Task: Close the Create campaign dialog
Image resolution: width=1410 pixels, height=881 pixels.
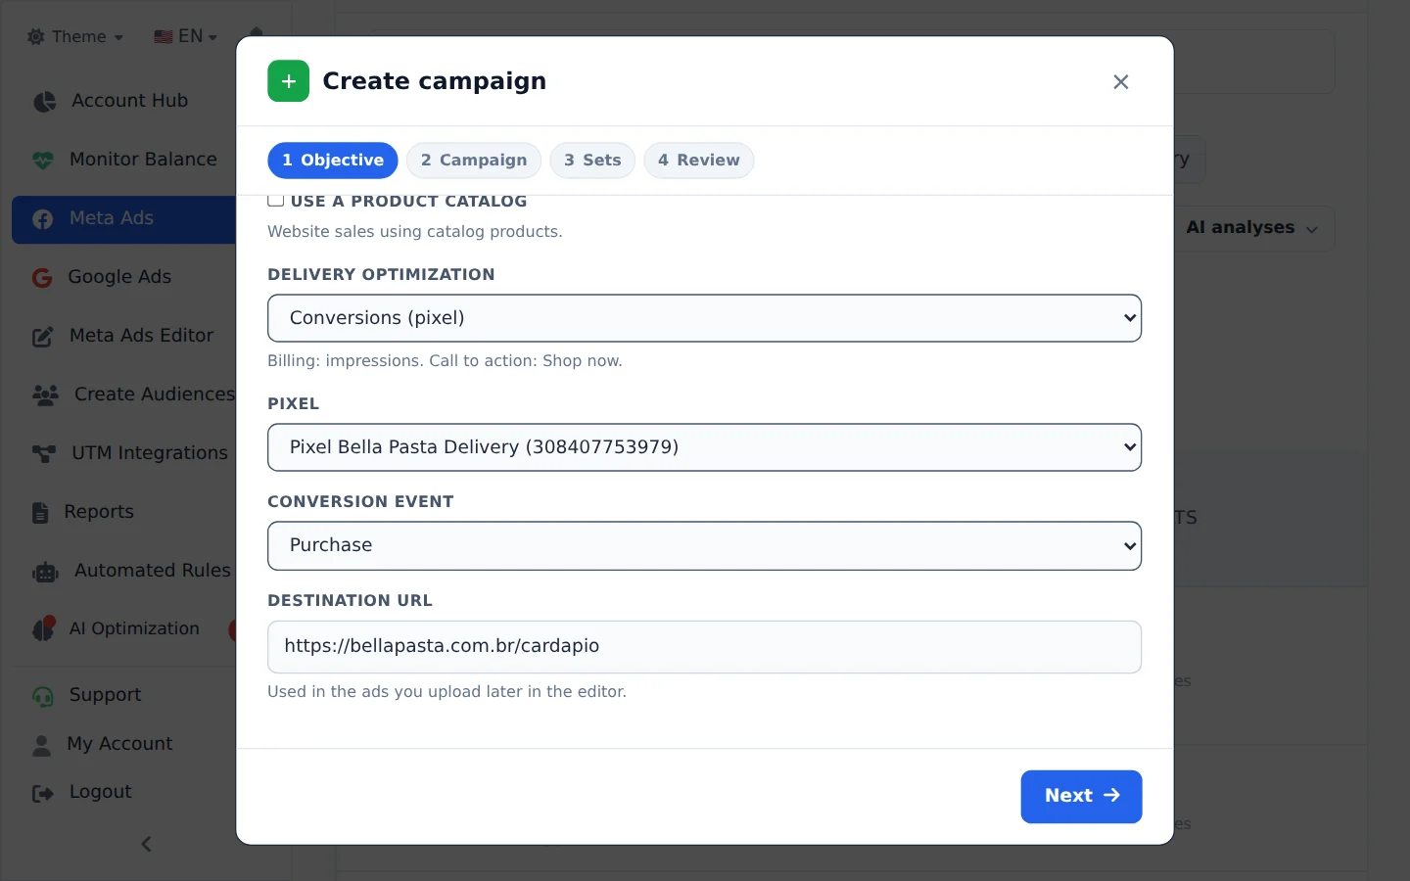Action: coord(1121,82)
